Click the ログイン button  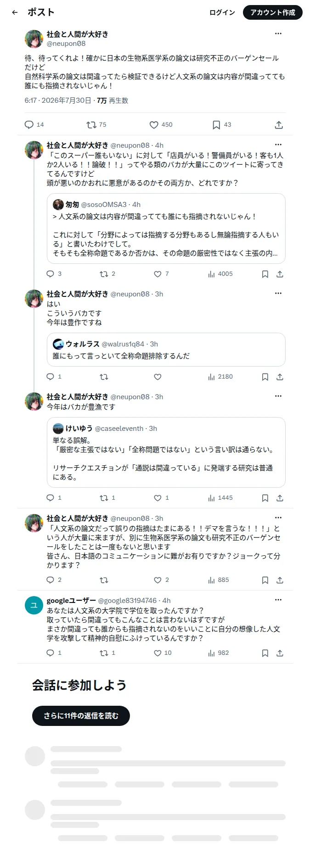tap(222, 12)
